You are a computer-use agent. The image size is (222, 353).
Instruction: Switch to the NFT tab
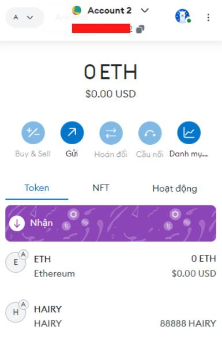101,188
